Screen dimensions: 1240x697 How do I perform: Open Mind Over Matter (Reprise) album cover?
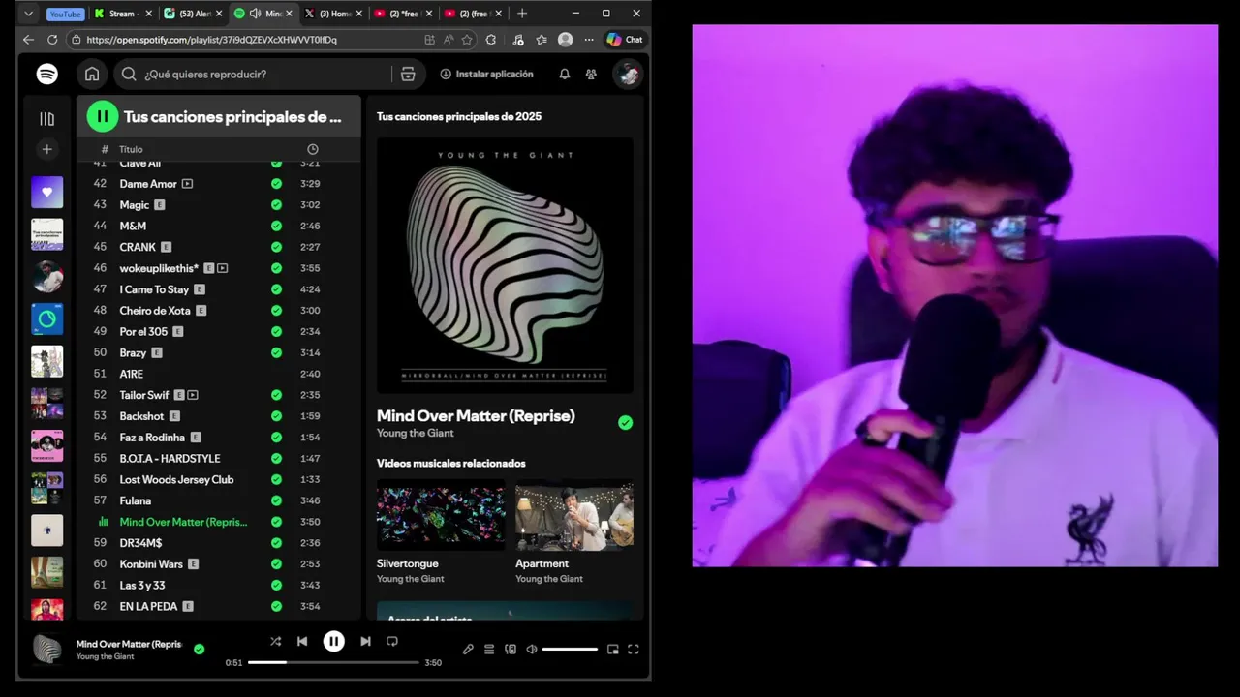click(x=505, y=265)
